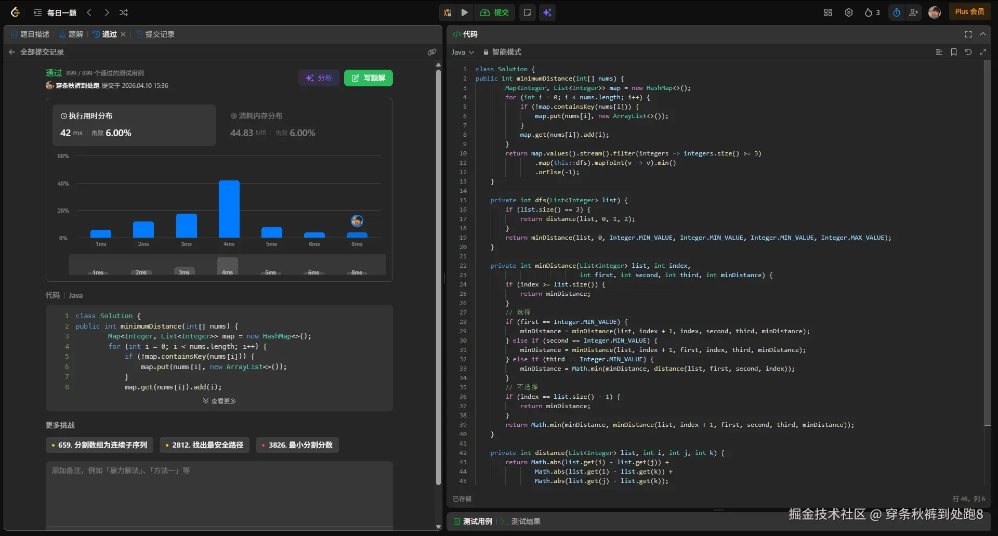Click the 已存储 saved status text
Image resolution: width=998 pixels, height=536 pixels.
462,499
